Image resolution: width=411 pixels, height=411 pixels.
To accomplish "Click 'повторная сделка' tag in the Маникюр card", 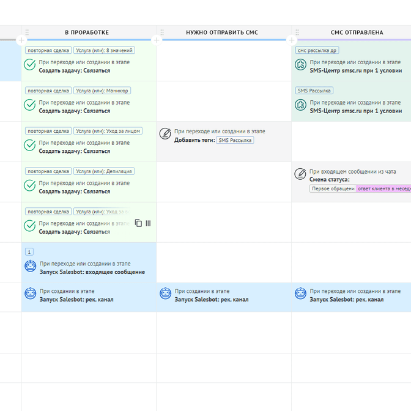I will pos(48,91).
